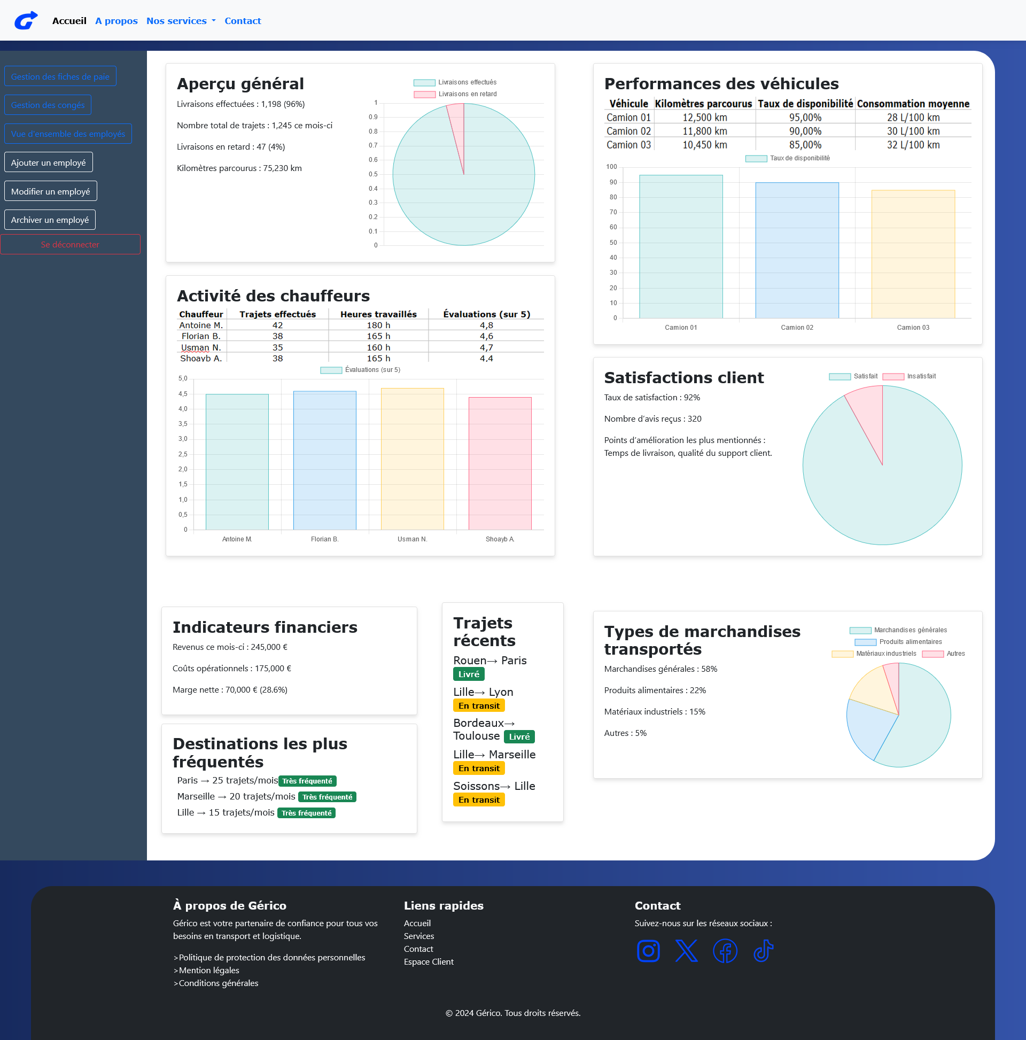Screen dimensions: 1026x1040
Task: Click the 'Ajouter un employé' button
Action: (x=49, y=162)
